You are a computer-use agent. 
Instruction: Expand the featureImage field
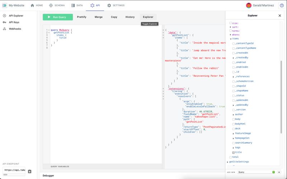click(234, 134)
